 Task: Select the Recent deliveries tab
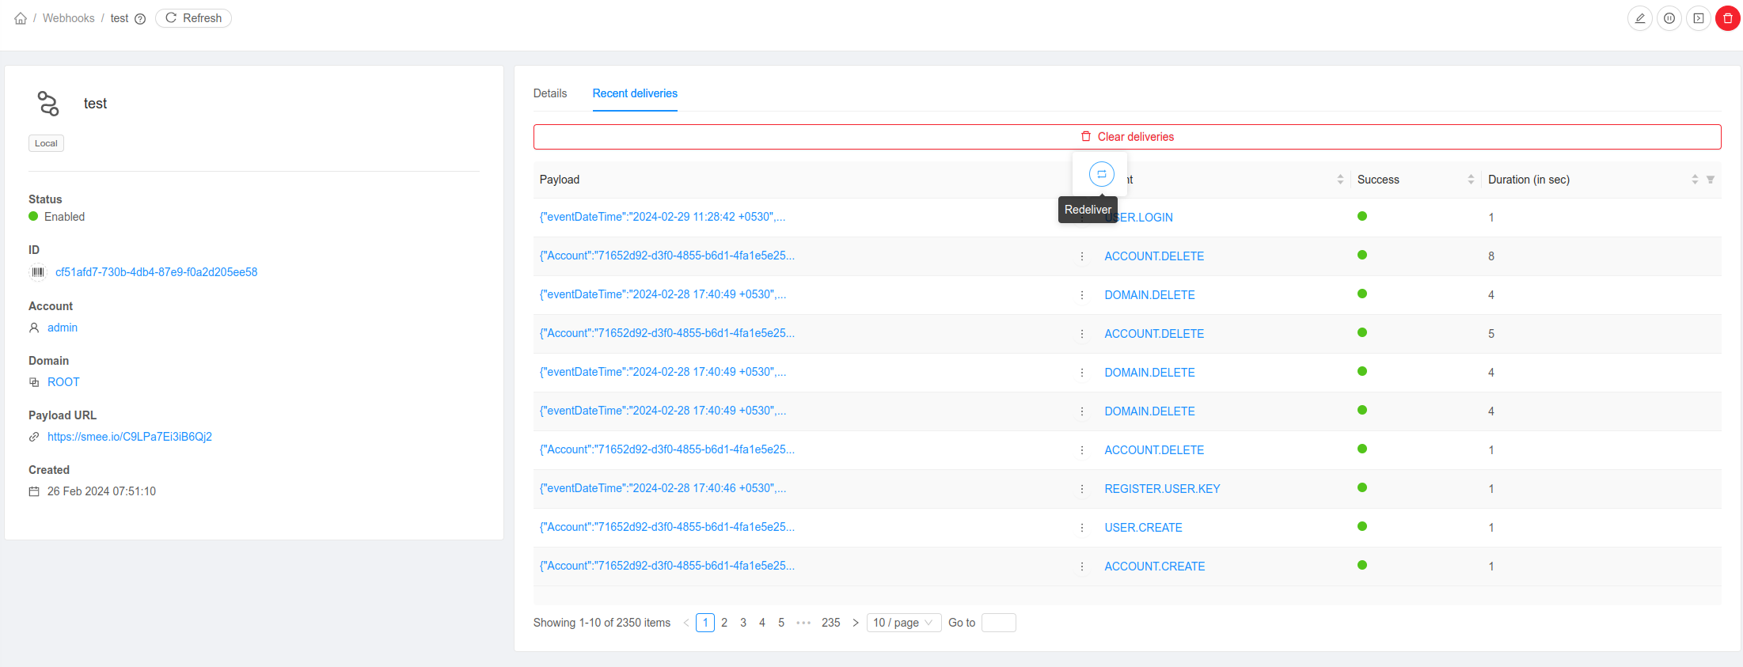[635, 93]
